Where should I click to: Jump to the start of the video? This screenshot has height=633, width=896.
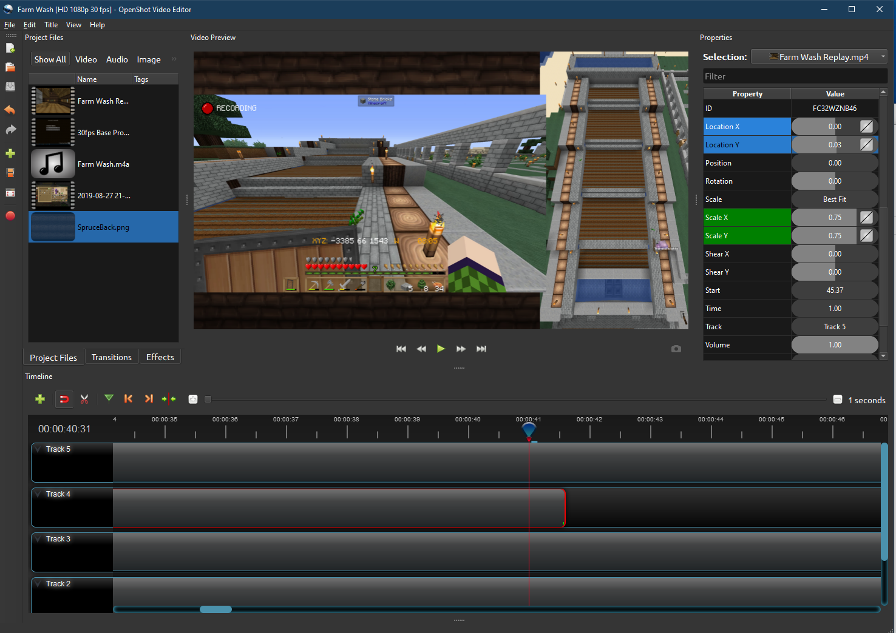401,349
